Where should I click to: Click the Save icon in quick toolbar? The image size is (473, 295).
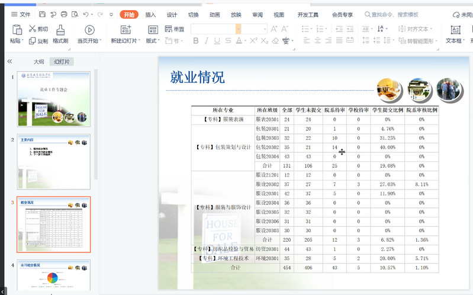coord(42,14)
